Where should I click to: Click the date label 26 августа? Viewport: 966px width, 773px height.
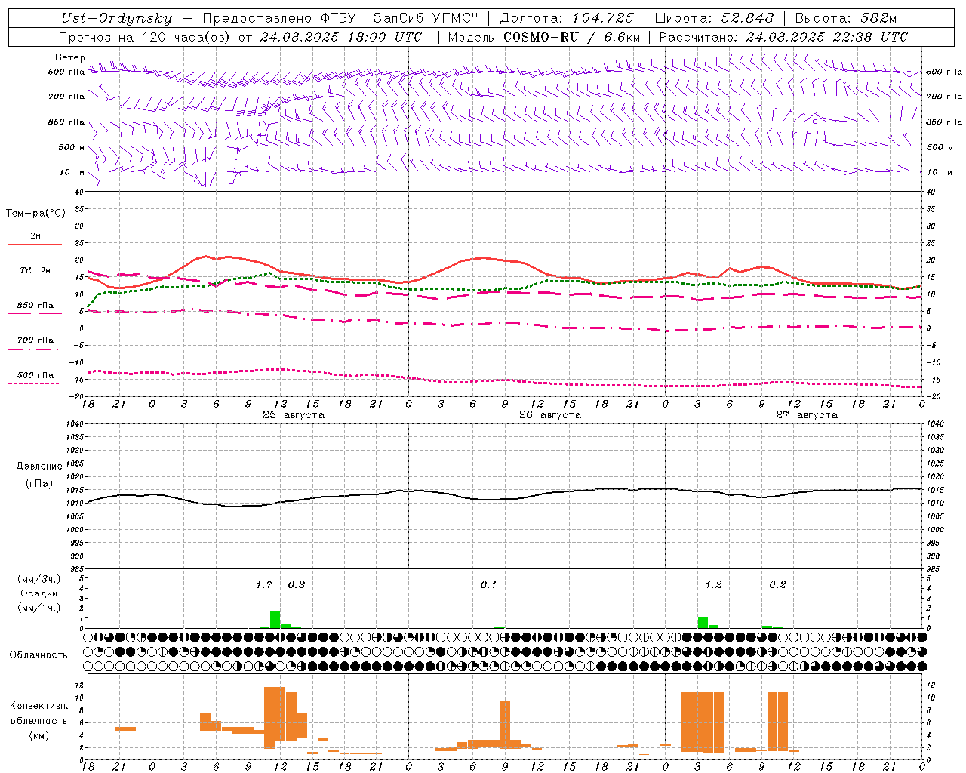(x=550, y=415)
